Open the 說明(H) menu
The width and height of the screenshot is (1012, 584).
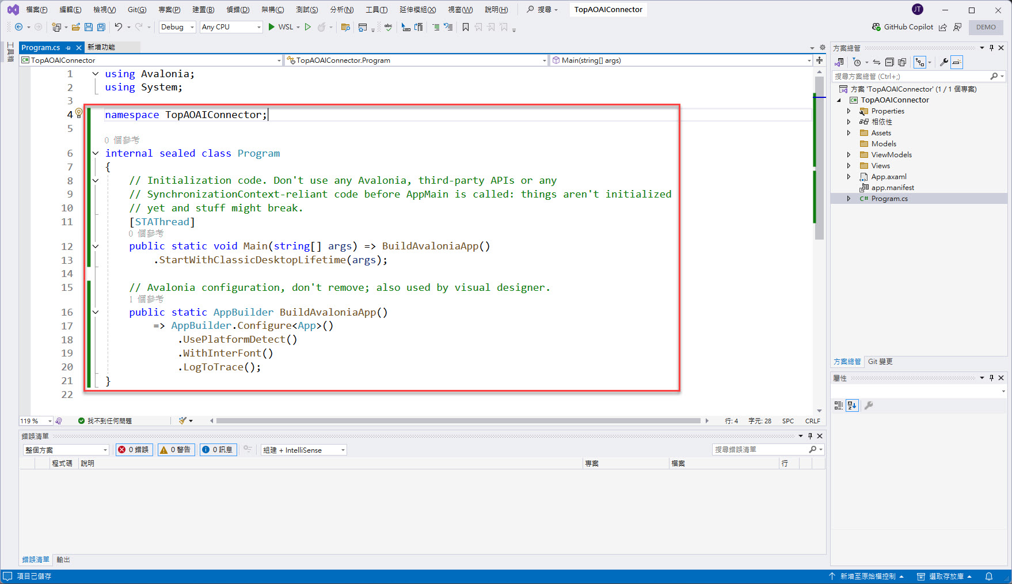tap(496, 10)
